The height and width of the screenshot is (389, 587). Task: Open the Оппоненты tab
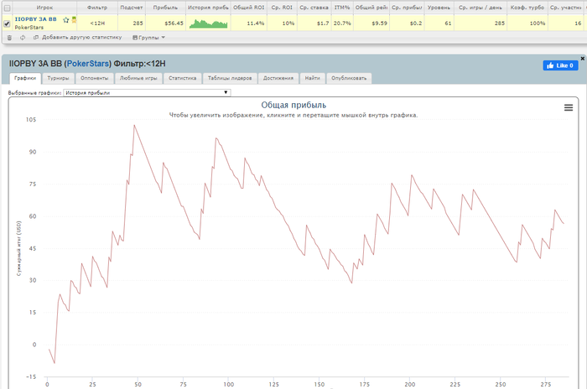click(x=94, y=78)
